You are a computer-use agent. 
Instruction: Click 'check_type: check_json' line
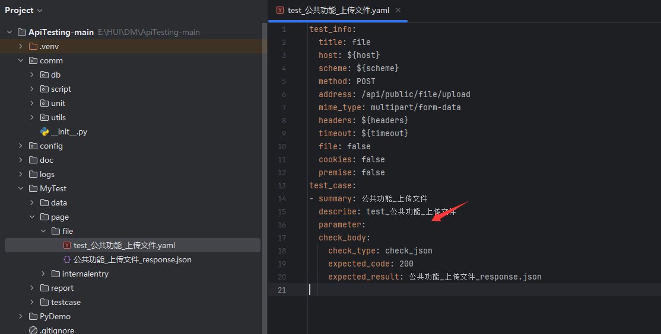(380, 251)
